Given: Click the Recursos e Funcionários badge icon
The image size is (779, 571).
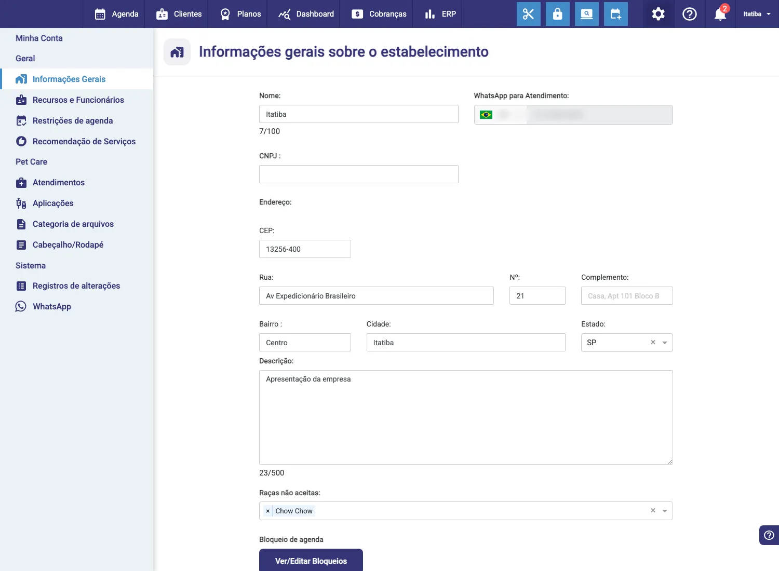Looking at the screenshot, I should point(21,100).
